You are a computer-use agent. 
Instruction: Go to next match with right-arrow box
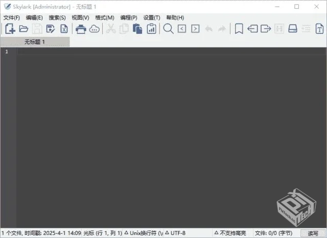(195, 29)
